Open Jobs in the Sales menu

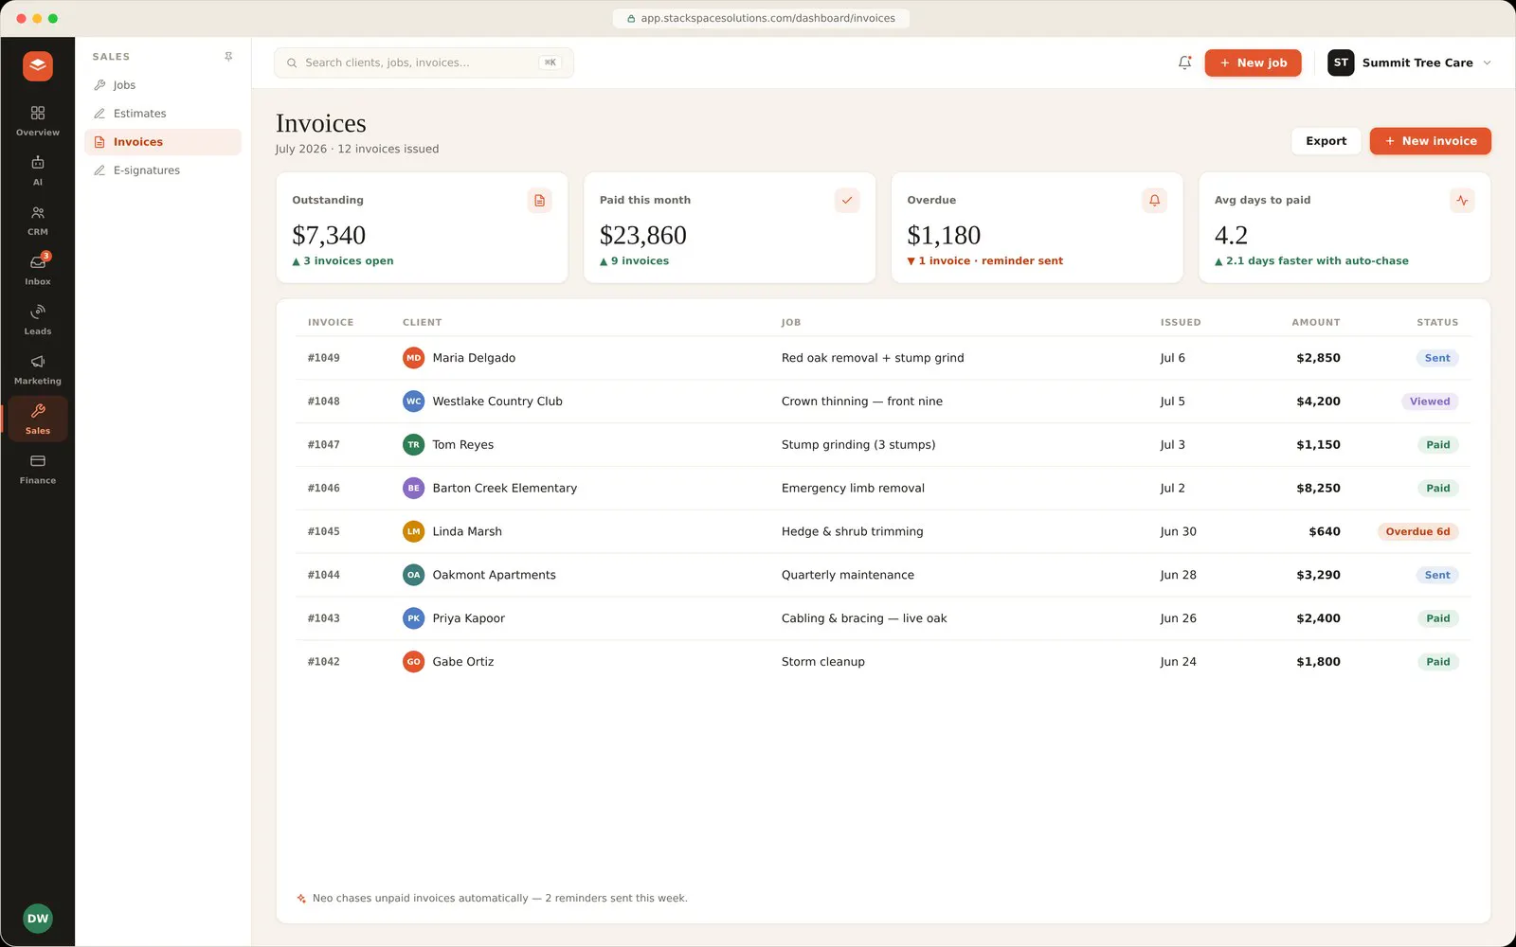(x=163, y=85)
